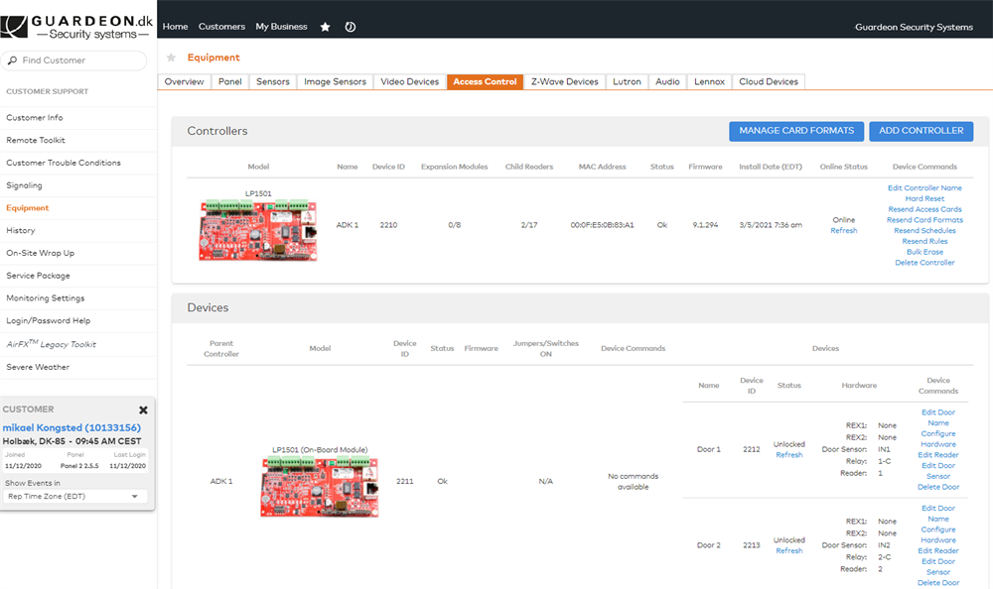Open Remote Toolkit in sidebar
Screen dimensions: 993x589
coord(36,141)
